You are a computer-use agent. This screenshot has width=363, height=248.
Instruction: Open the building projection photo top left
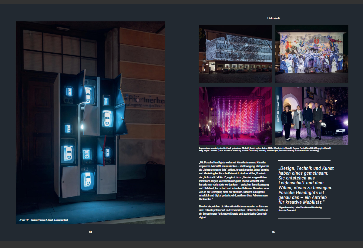coord(235,54)
